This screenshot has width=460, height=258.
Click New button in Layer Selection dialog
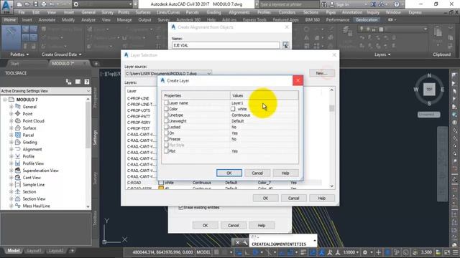tap(322, 73)
